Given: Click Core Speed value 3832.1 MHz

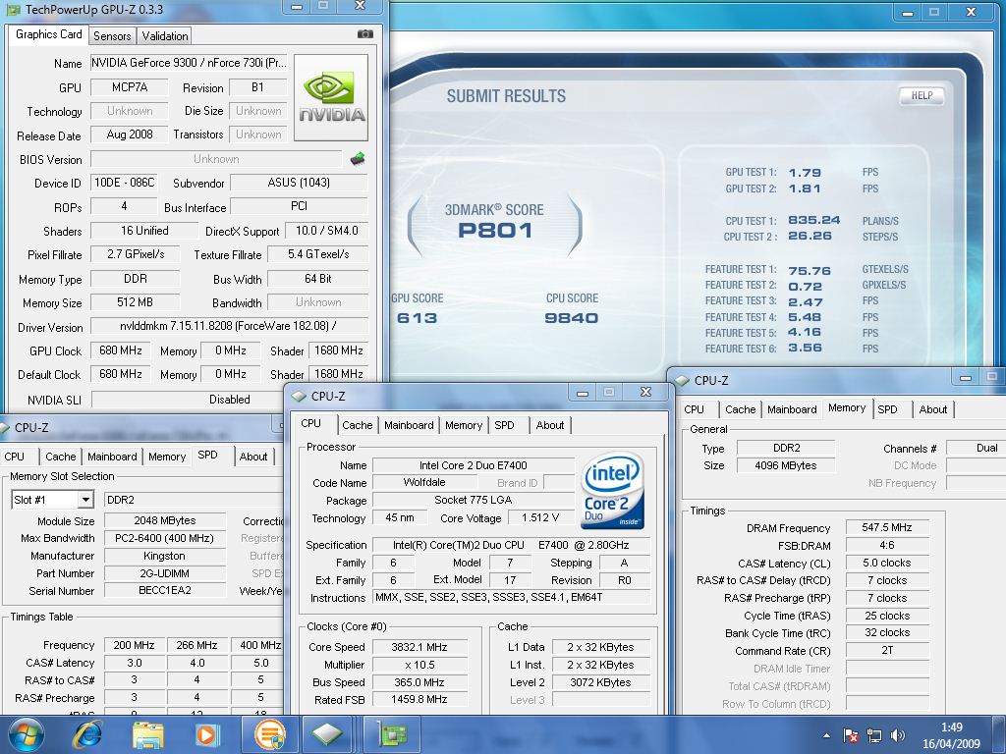Looking at the screenshot, I should click(x=419, y=647).
